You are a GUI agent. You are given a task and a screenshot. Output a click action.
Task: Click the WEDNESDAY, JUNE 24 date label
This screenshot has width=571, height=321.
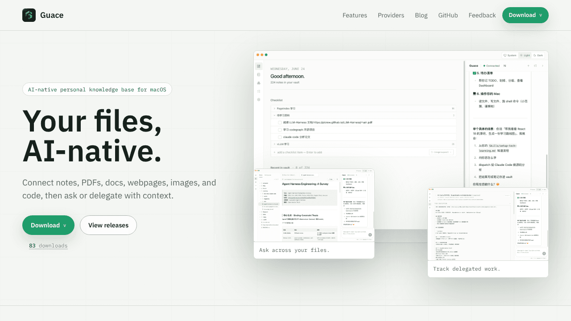tap(288, 69)
